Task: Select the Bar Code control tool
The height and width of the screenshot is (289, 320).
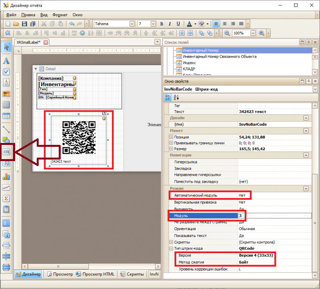Action: [x=6, y=151]
